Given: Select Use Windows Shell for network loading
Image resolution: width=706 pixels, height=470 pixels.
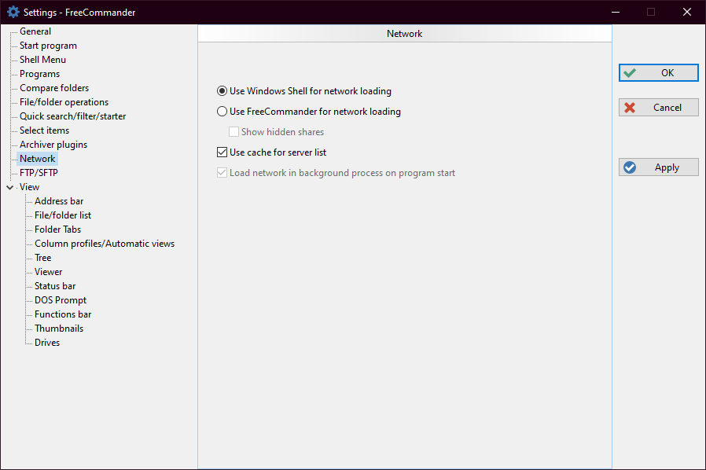Looking at the screenshot, I should pos(222,91).
